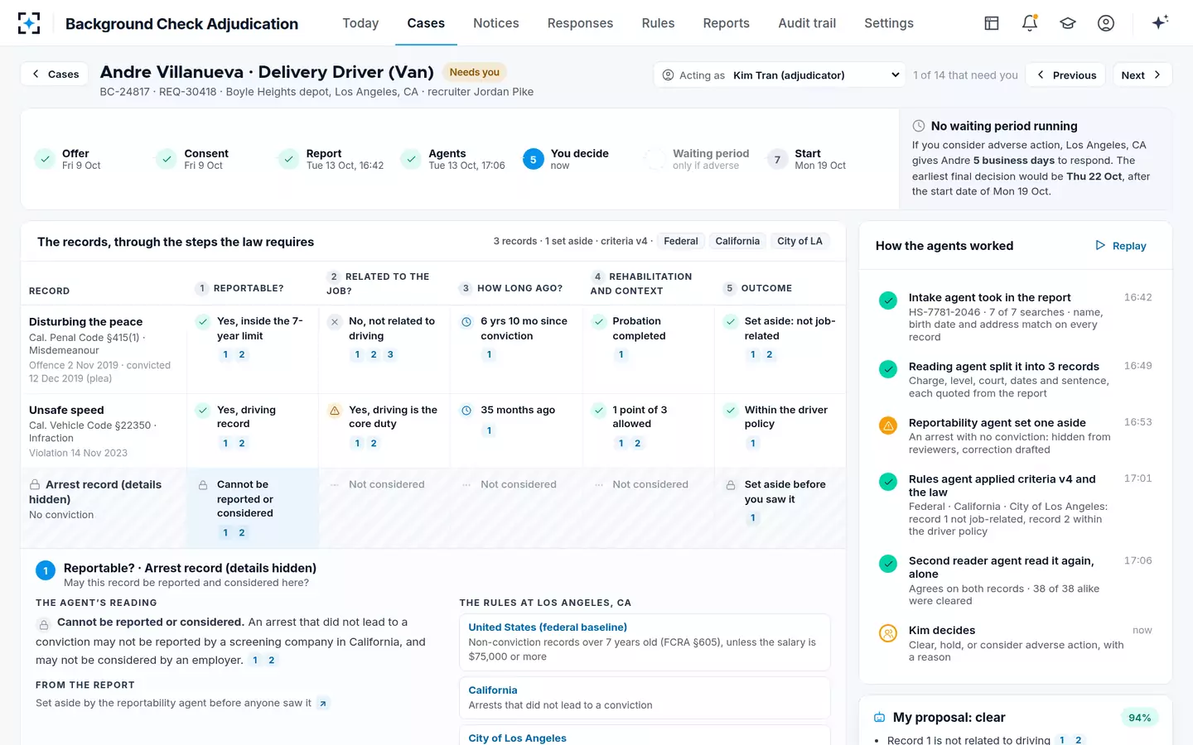Click the warning triangle by driving is the core duty
This screenshot has height=745, width=1193.
click(x=335, y=411)
